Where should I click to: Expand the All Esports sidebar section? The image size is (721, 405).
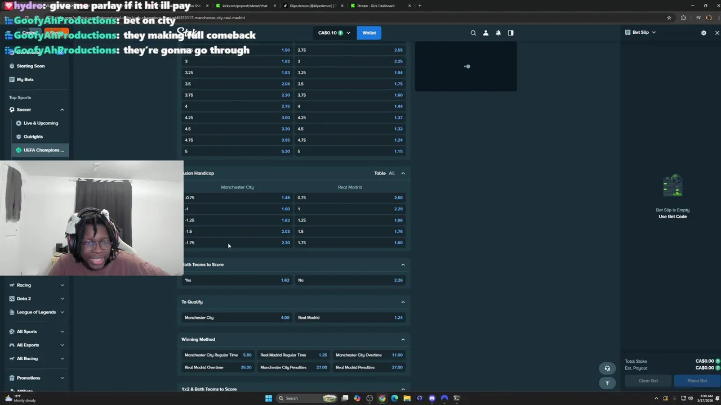coord(62,345)
